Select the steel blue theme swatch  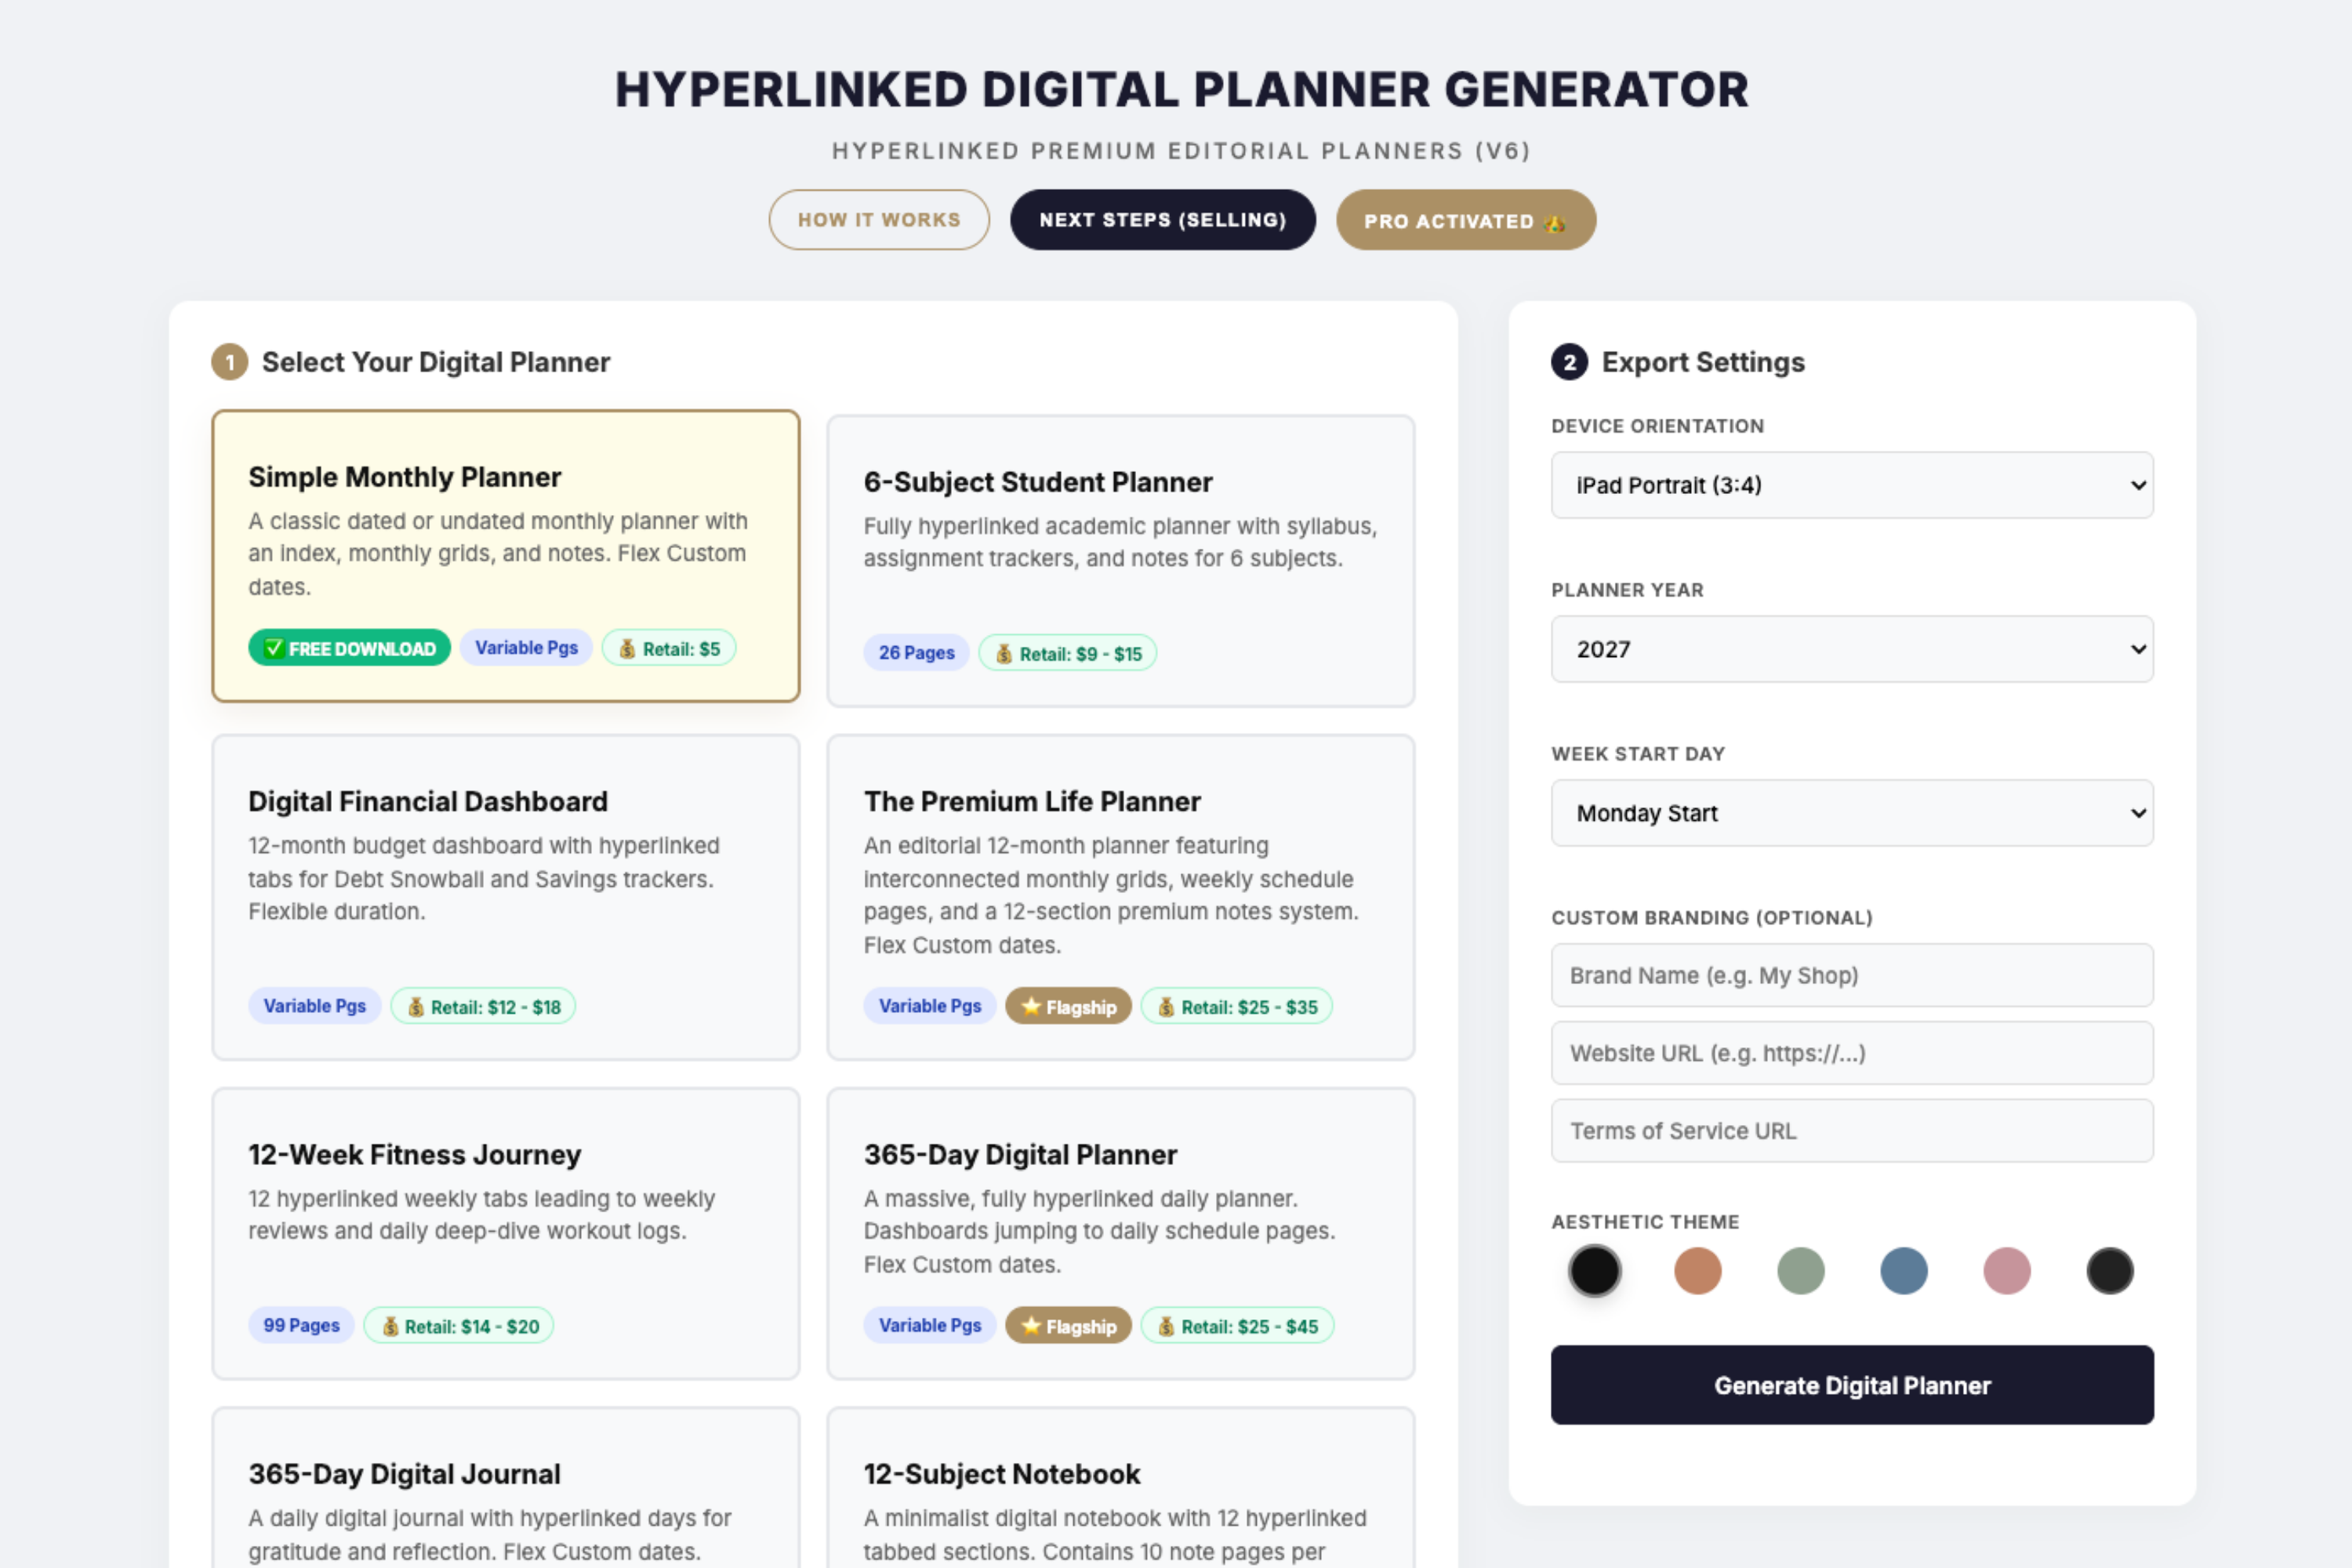pyautogui.click(x=1904, y=1271)
